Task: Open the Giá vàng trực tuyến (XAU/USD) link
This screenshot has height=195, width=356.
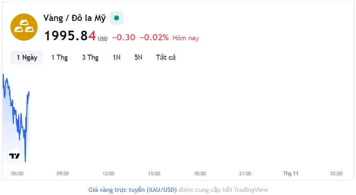Action: [x=133, y=190]
